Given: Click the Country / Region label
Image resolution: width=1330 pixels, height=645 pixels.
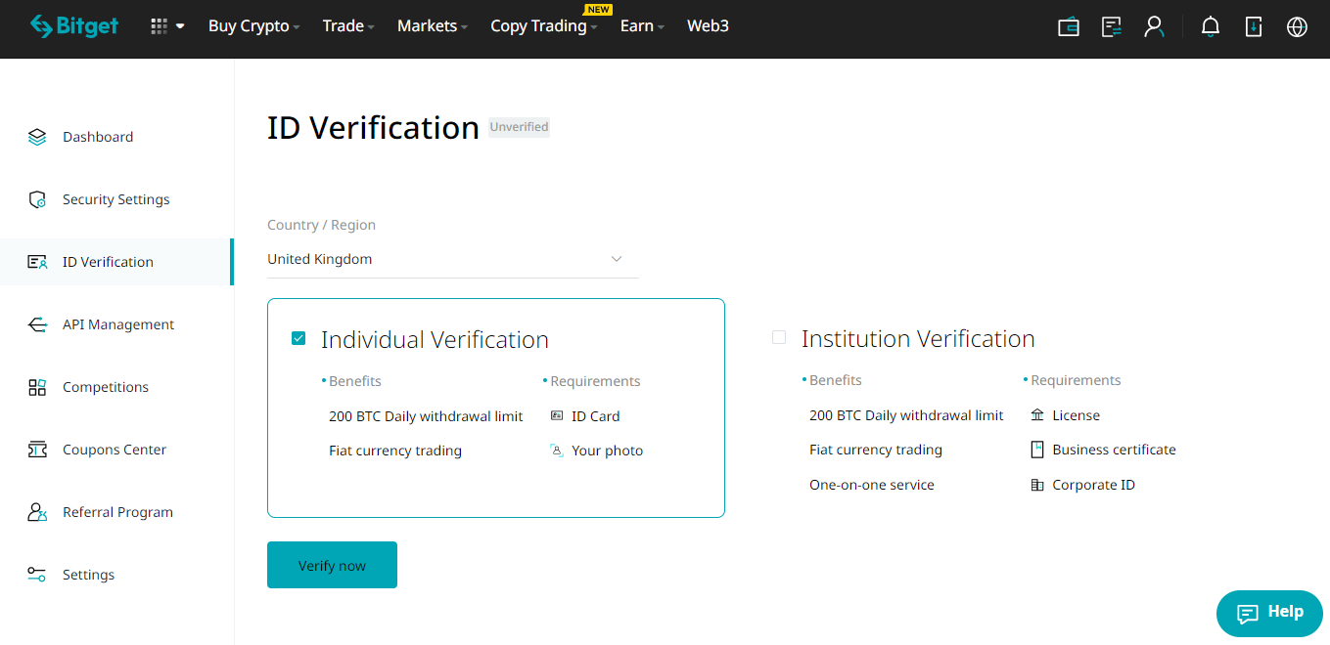Looking at the screenshot, I should pyautogui.click(x=321, y=225).
